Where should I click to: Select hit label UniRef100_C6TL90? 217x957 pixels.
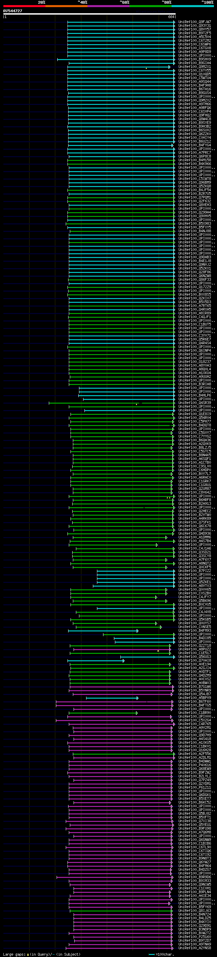pyautogui.click(x=194, y=847)
